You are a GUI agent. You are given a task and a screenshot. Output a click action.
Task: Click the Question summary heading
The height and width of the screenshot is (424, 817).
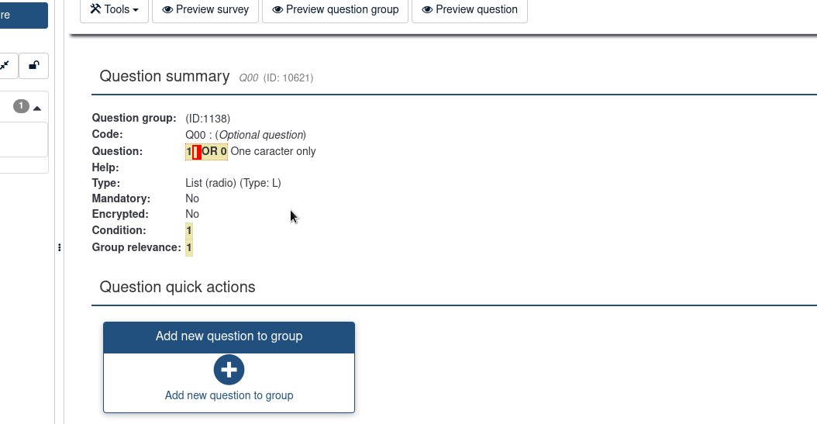(x=164, y=76)
